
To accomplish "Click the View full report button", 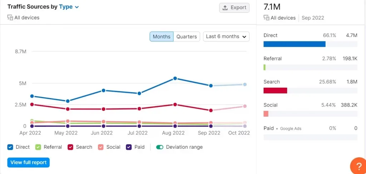I will [x=29, y=162].
